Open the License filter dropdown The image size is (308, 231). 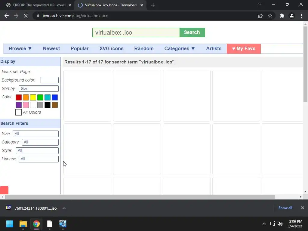click(x=39, y=159)
